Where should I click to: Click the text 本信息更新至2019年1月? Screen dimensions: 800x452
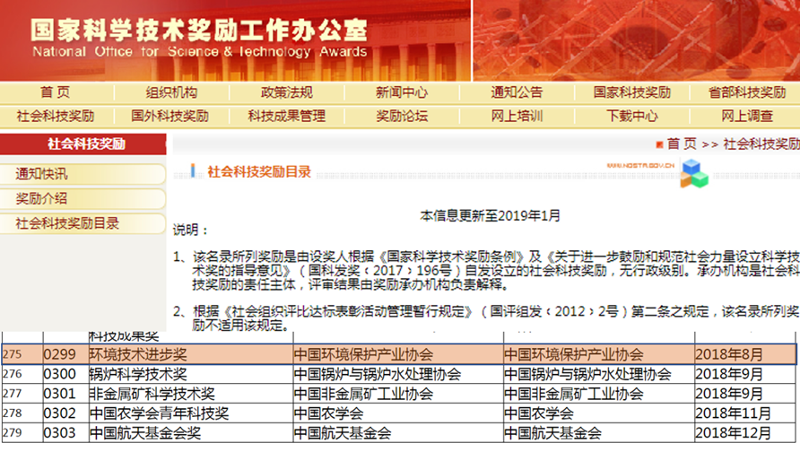[x=490, y=216]
